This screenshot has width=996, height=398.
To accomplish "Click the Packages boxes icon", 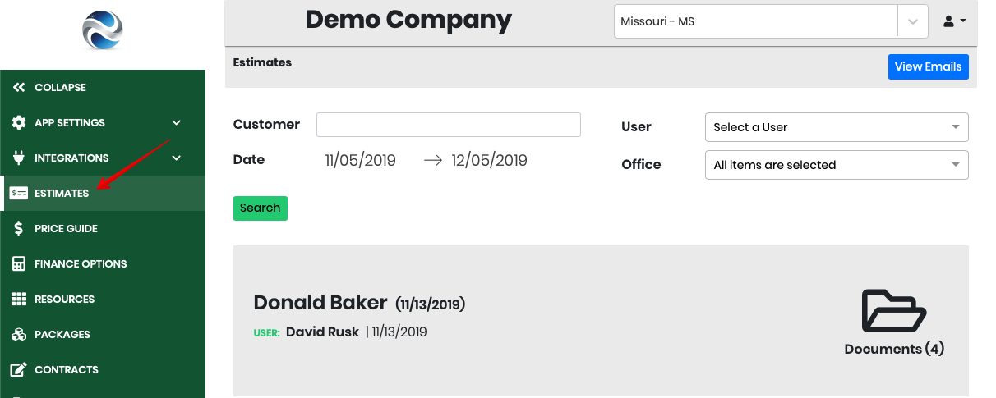I will (x=19, y=334).
